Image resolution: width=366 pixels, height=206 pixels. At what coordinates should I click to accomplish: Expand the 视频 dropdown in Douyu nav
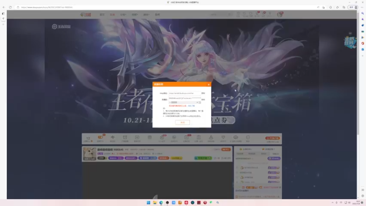click(x=135, y=15)
